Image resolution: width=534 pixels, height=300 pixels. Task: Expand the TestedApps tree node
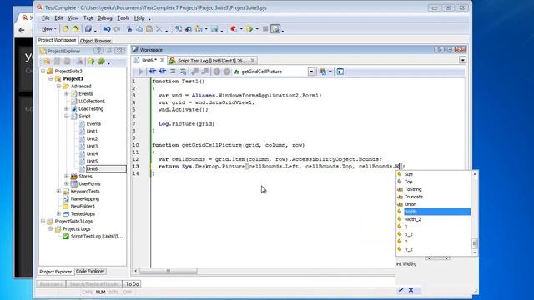[58, 213]
